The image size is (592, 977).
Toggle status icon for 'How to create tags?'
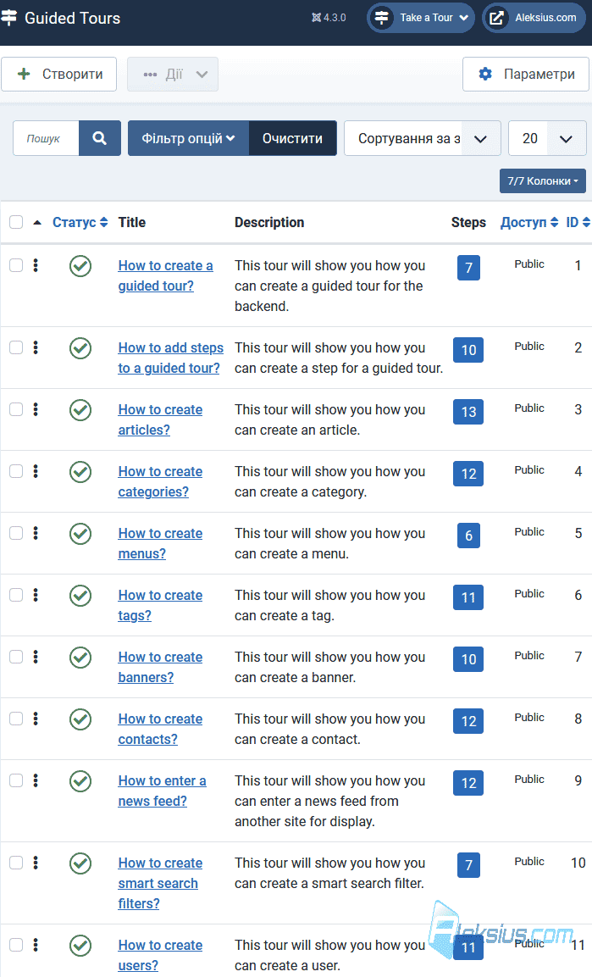[80, 595]
